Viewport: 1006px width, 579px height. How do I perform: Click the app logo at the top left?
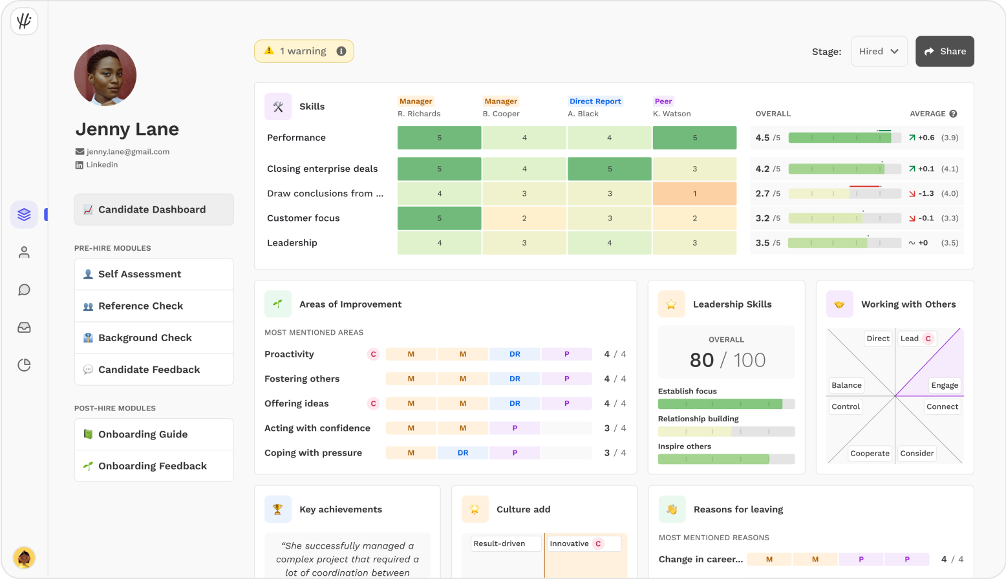click(x=23, y=21)
